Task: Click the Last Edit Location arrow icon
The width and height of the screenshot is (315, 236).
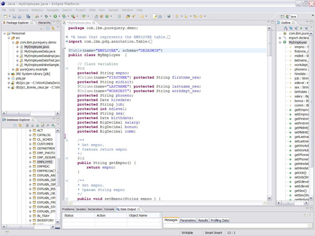Action: click(x=195, y=17)
